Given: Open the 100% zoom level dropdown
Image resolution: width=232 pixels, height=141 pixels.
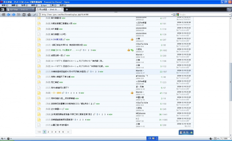Looking at the screenshot, I should click(230, 139).
